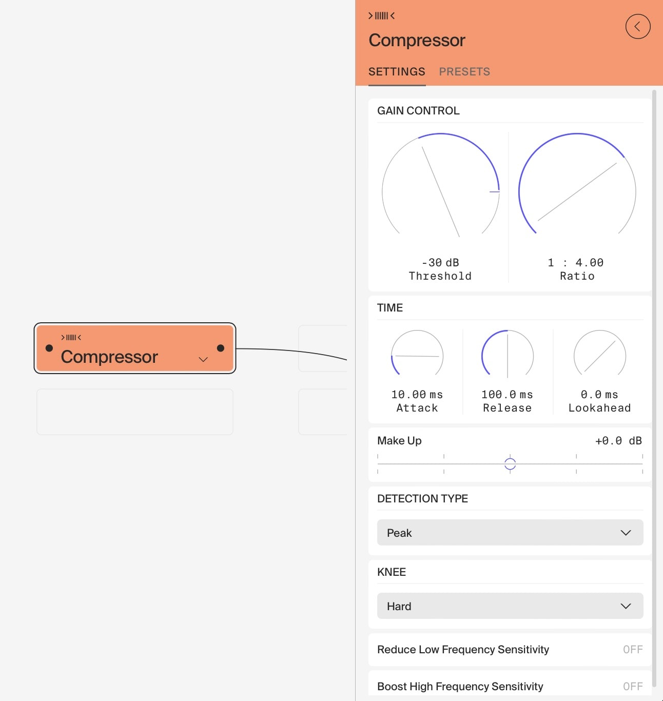Expand the chevron on the Compressor node
This screenshot has height=701, width=663.
coord(202,359)
